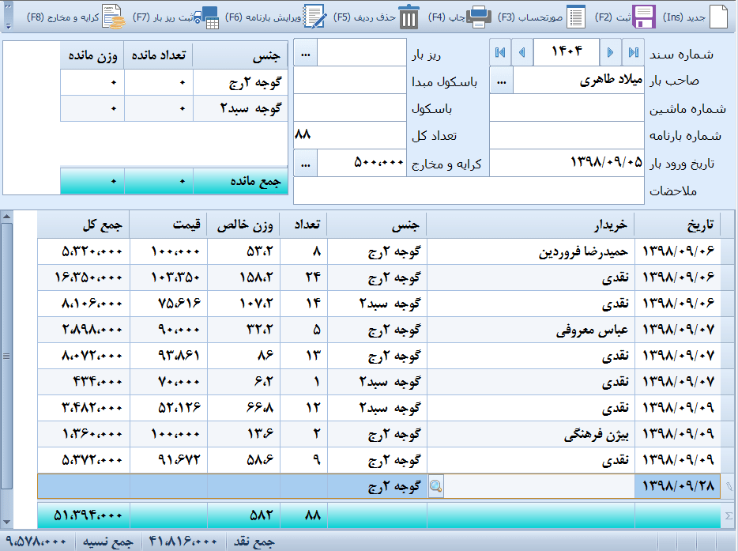Open ویرایش بارنامه (F6) edit waybill
The image size is (738, 551).
[315, 17]
